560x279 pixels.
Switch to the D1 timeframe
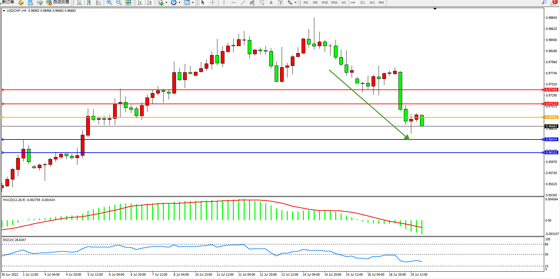362,3
